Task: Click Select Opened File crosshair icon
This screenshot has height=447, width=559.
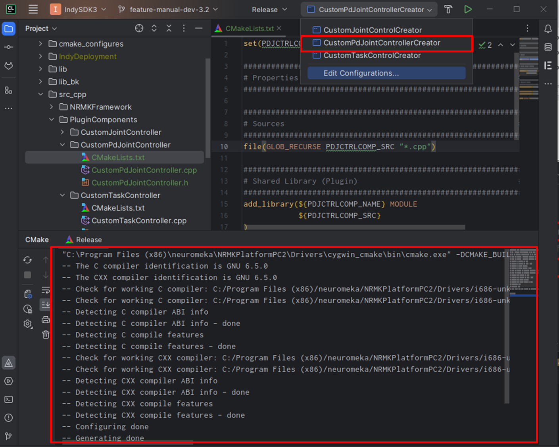Action: (x=139, y=28)
